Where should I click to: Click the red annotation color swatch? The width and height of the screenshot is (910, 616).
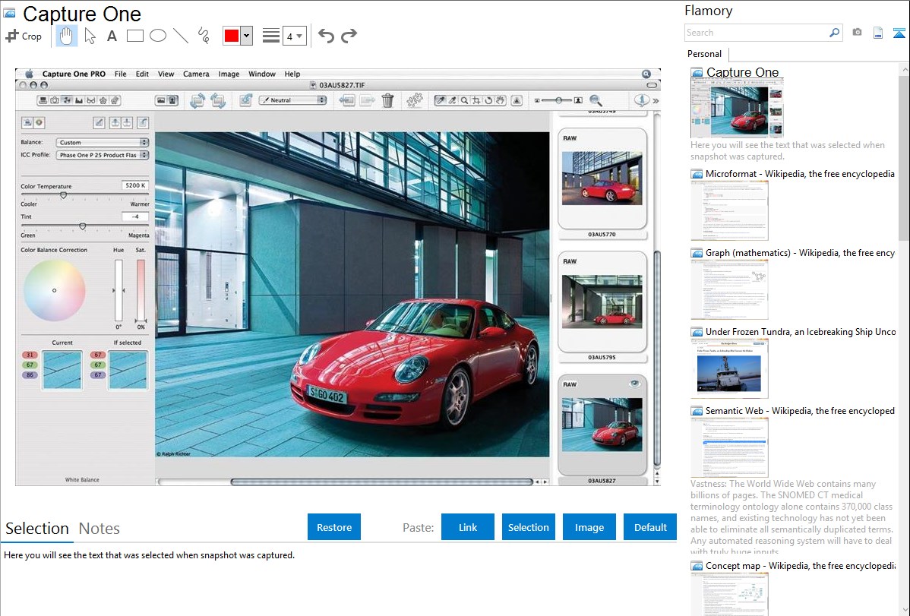(x=232, y=36)
